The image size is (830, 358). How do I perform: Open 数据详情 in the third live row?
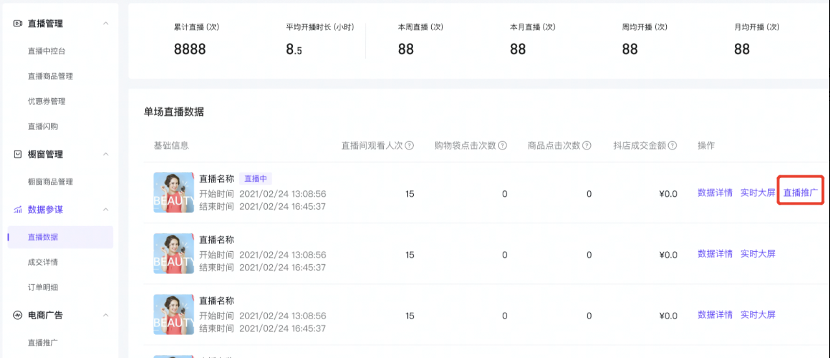(715, 315)
